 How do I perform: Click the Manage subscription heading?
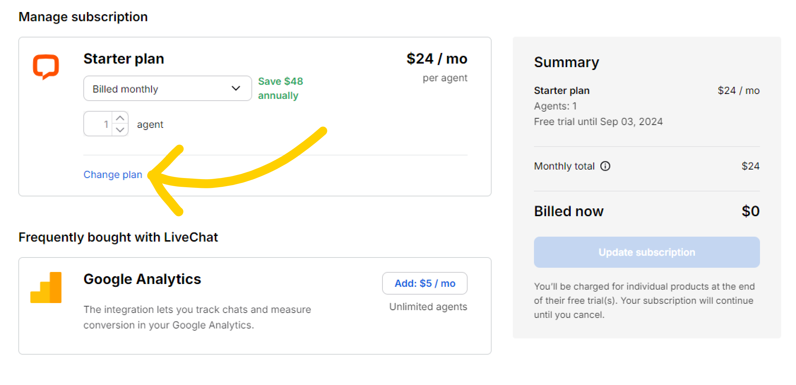[83, 17]
